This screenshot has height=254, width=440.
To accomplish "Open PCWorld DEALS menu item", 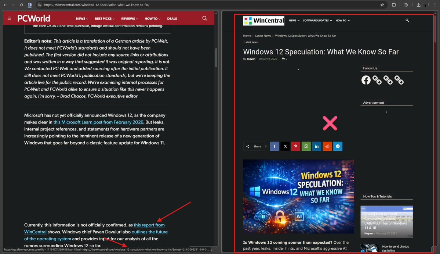I will (x=172, y=18).
